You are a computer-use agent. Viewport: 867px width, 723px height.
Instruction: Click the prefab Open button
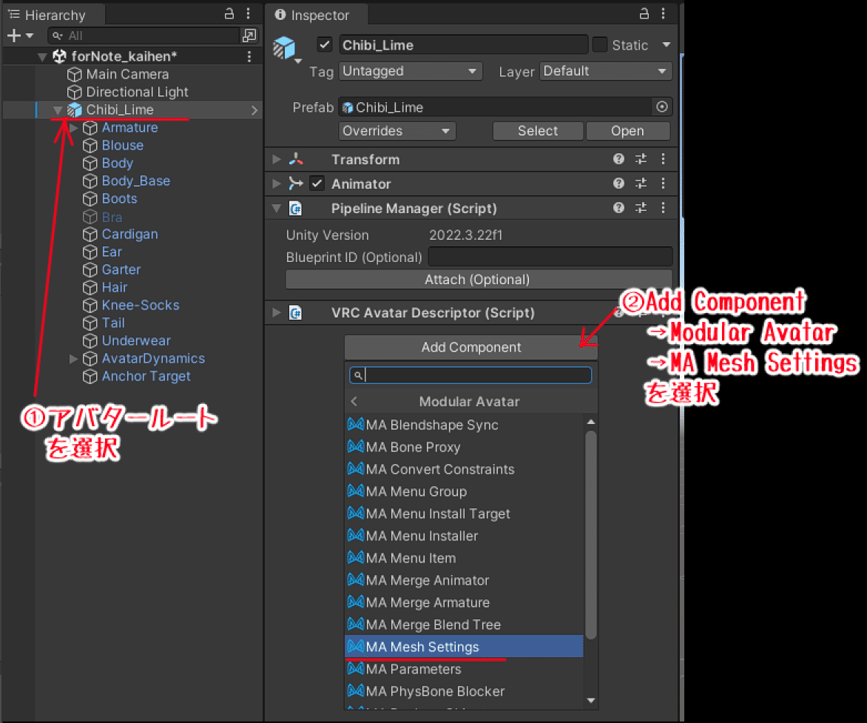coord(627,131)
